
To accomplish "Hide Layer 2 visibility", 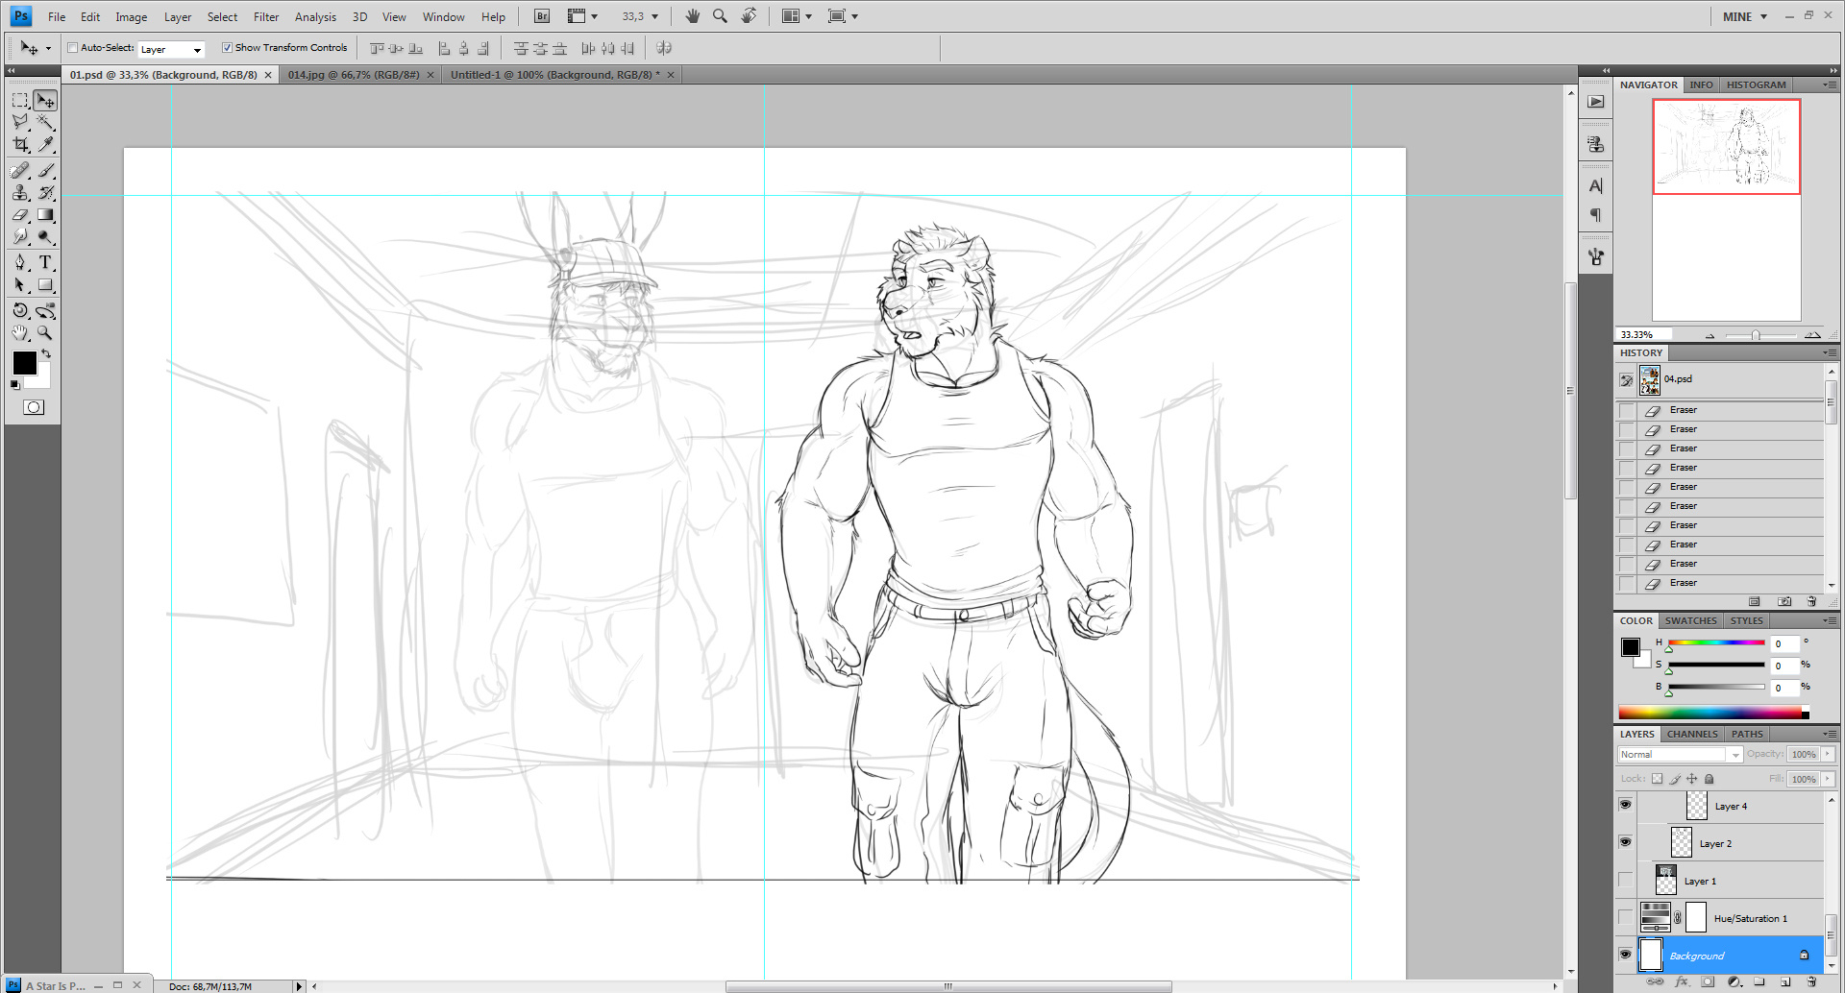I will coord(1626,842).
